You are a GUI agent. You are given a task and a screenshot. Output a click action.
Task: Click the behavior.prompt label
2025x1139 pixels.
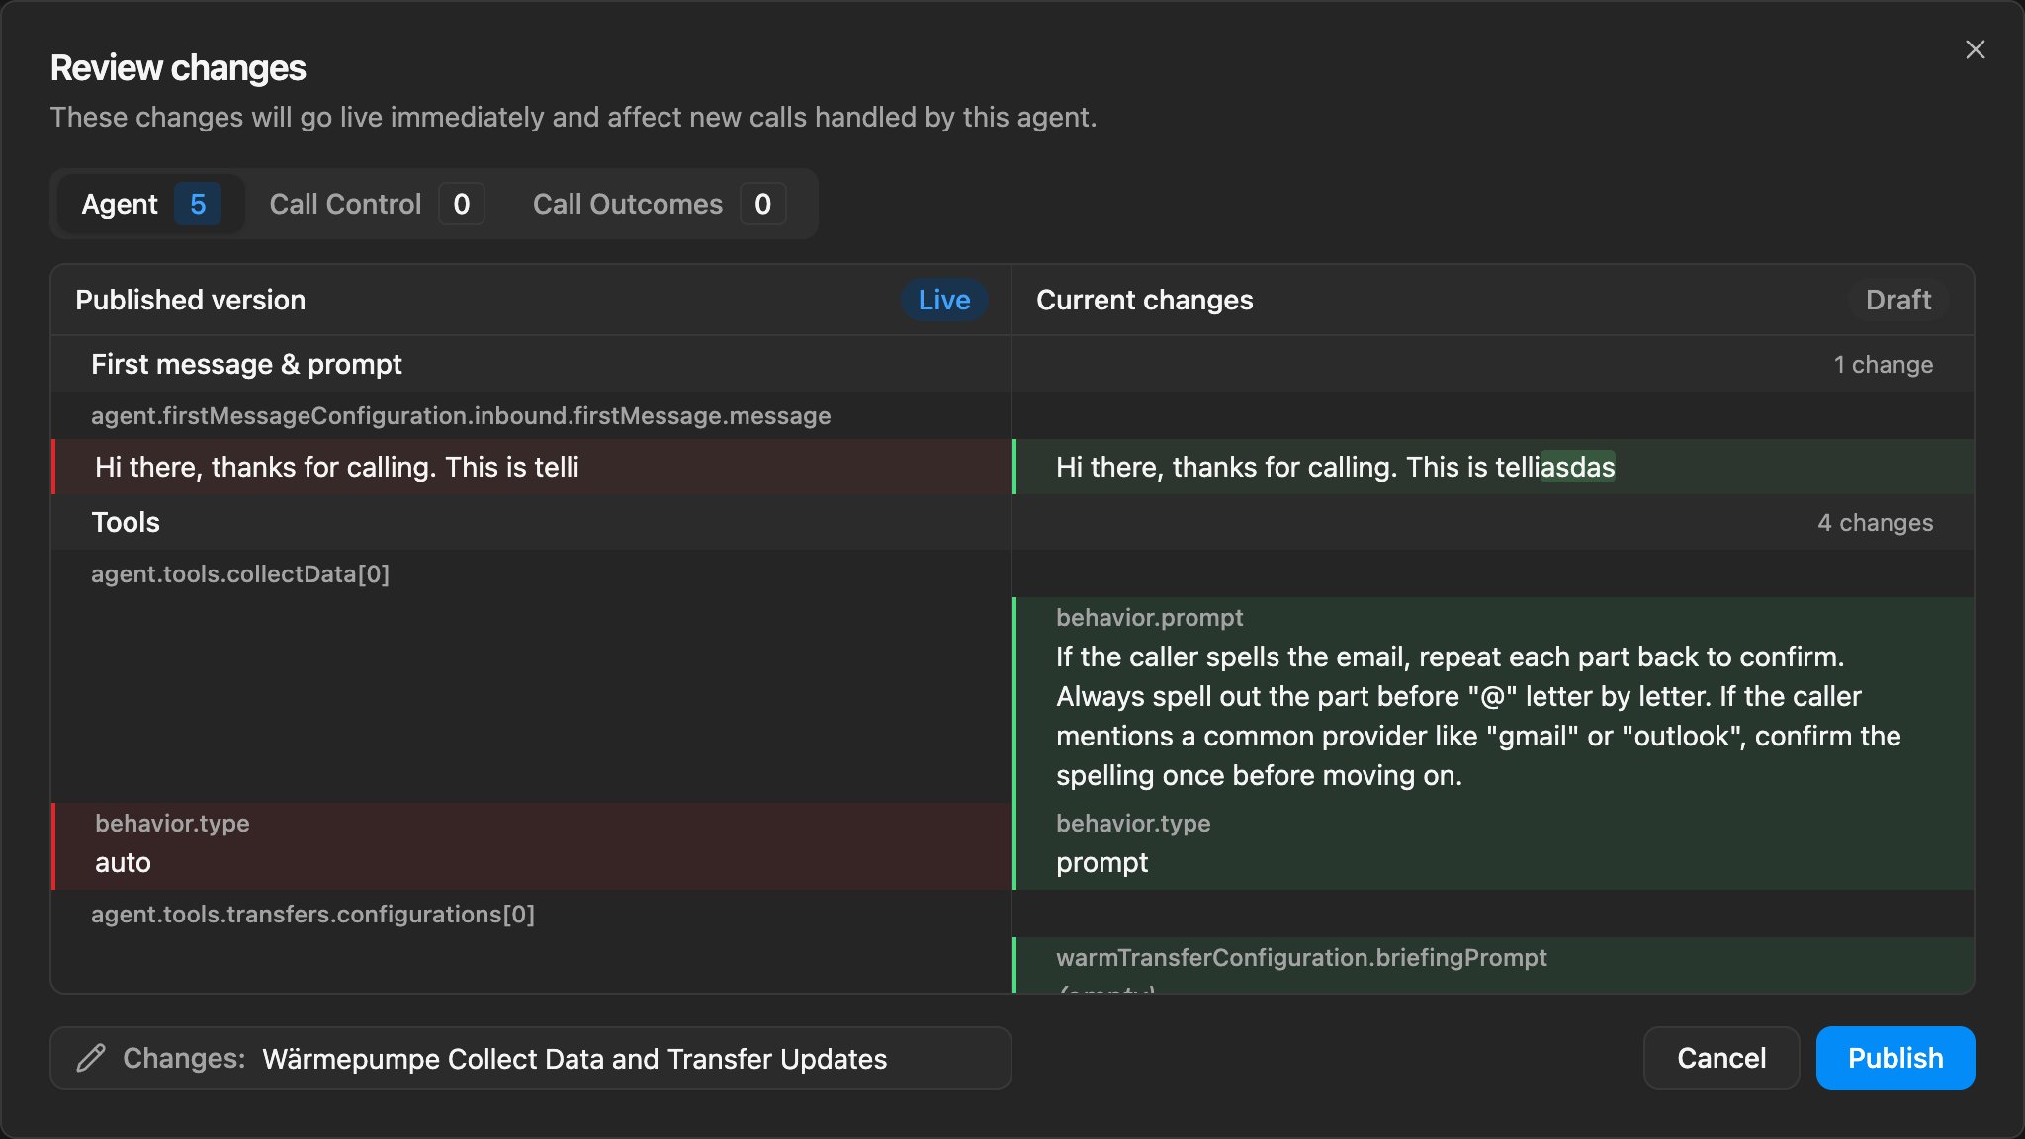pyautogui.click(x=1149, y=617)
